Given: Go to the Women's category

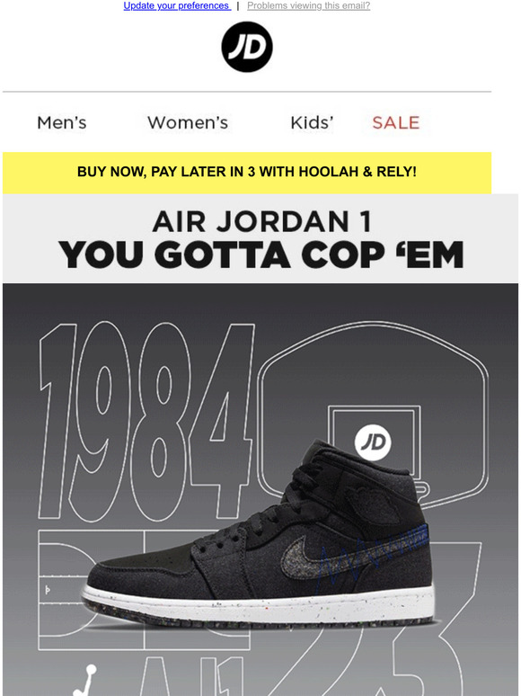Looking at the screenshot, I should tap(188, 123).
